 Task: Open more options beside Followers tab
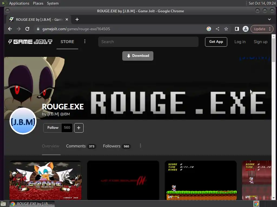click(140, 146)
